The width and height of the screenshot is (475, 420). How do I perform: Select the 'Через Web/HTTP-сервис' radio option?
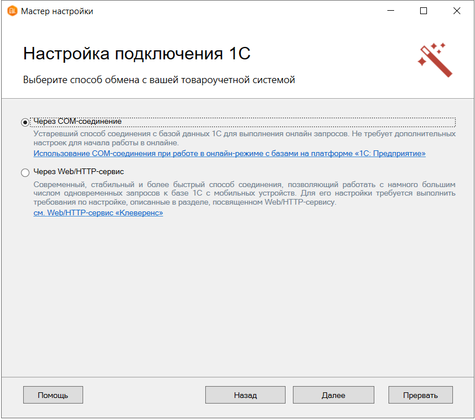(x=25, y=172)
